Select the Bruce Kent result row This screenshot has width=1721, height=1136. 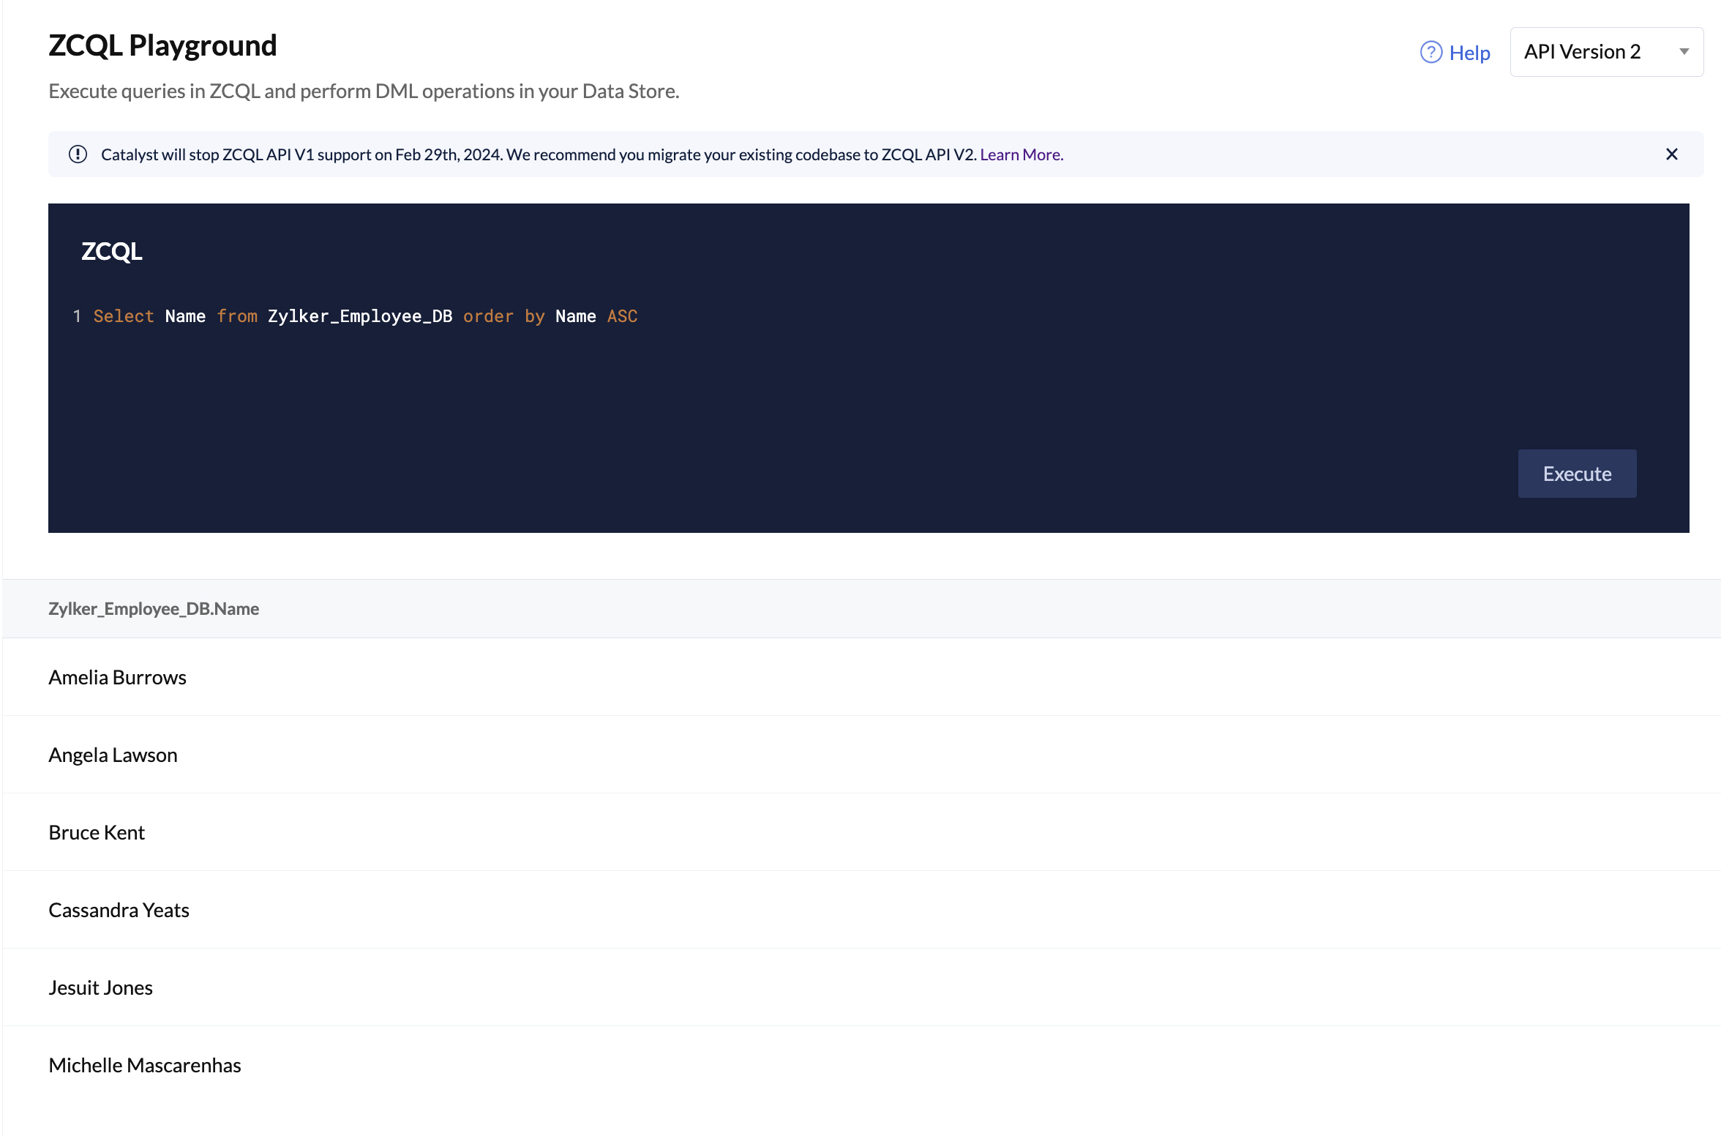click(97, 833)
